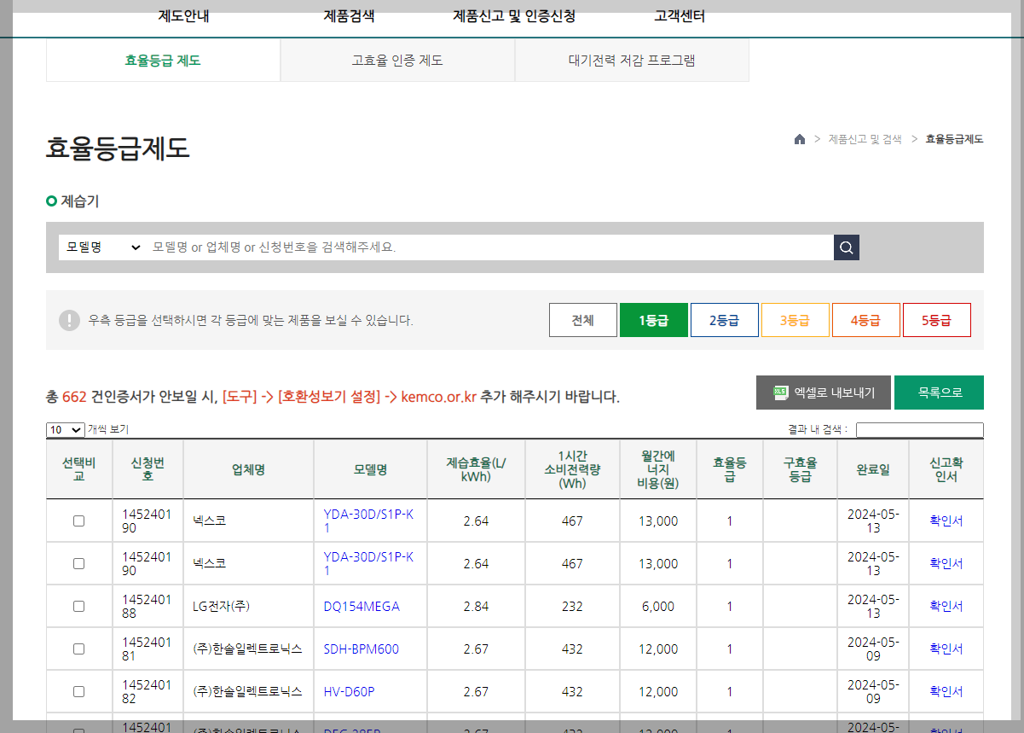This screenshot has width=1024, height=733.
Task: Click the 엑셀로 내보내기 export button
Action: coord(824,393)
